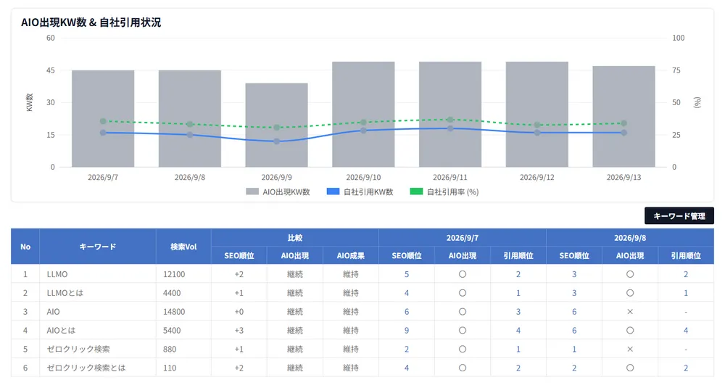725x388 pixels.
Task: Click the 9/8 SEO rank 1 for ゼロクリック検索
Action: pos(574,349)
